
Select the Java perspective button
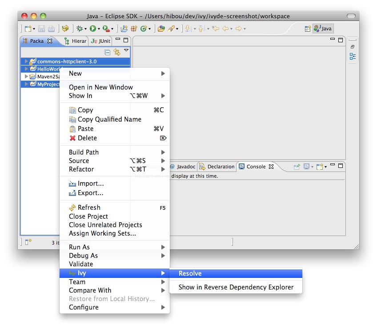tap(323, 29)
